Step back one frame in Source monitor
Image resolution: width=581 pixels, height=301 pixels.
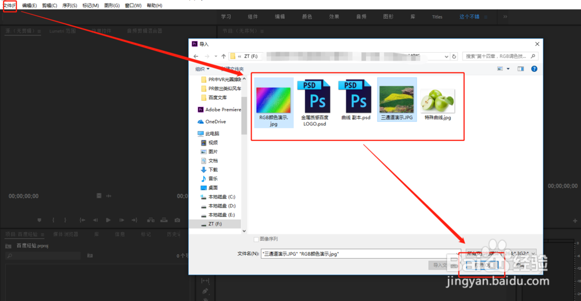click(x=95, y=220)
